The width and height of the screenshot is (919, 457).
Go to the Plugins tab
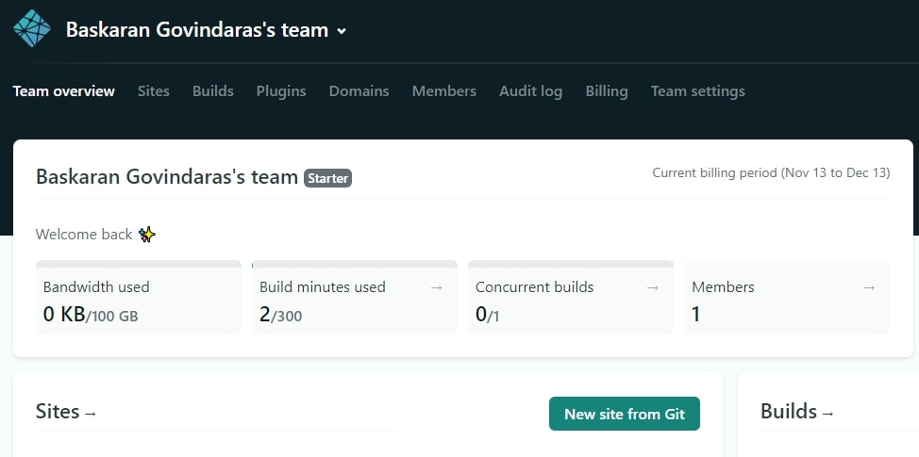pyautogui.click(x=281, y=91)
